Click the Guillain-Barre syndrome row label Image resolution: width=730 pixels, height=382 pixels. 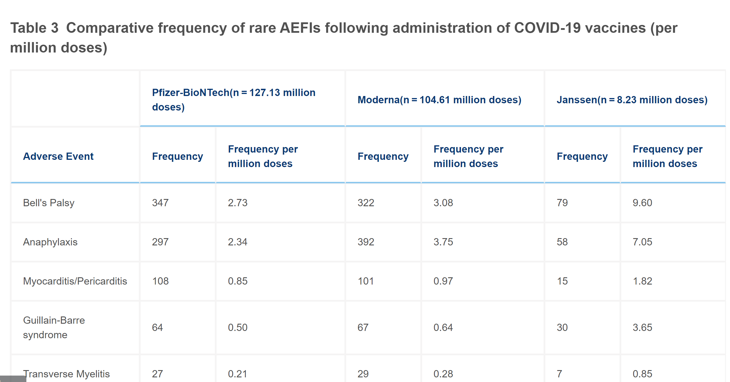pos(54,327)
